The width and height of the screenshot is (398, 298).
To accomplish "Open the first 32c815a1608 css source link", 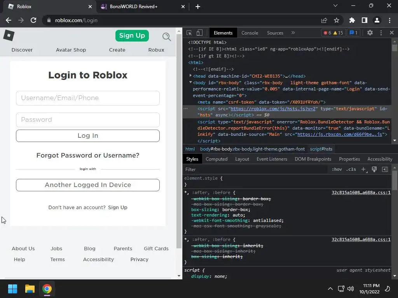I will (x=361, y=192).
